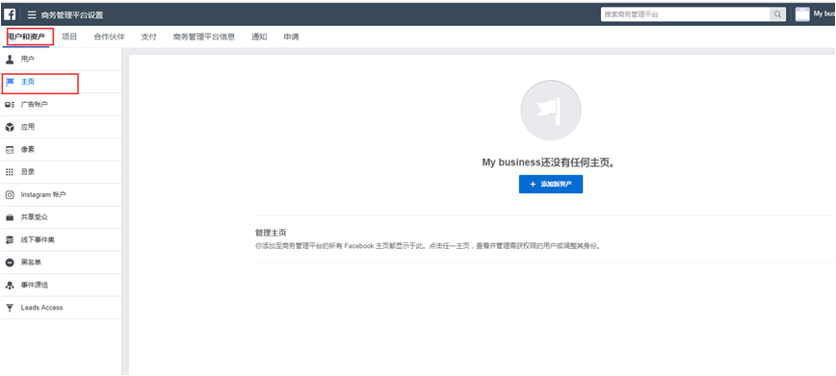Click the 线下事件集 stack icon
Viewport: 836px width, 376px height.
coord(10,240)
